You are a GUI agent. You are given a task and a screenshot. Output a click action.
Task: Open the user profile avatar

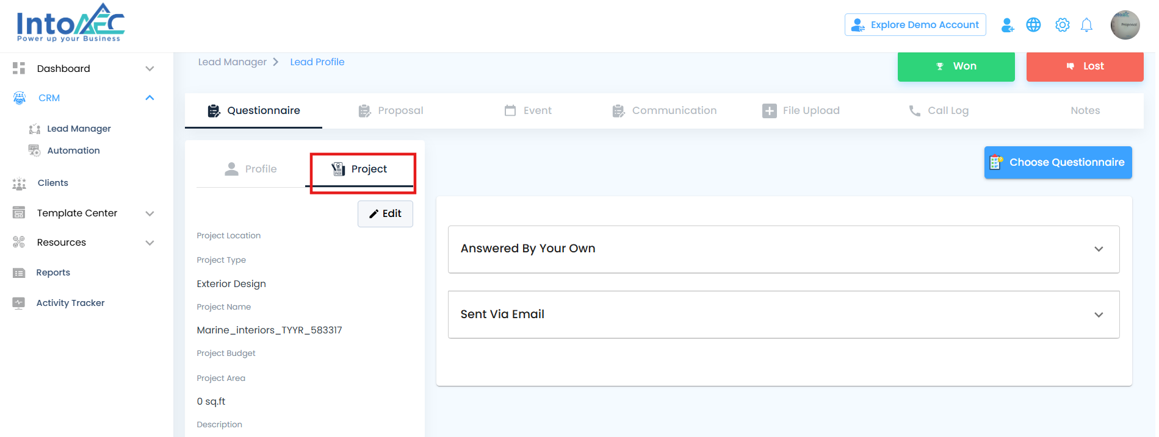tap(1125, 25)
